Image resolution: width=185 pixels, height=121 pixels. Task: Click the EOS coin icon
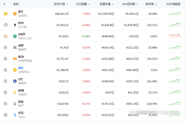coord(15,104)
